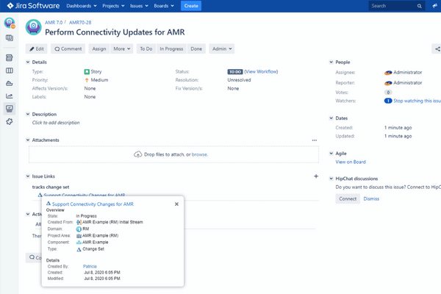This screenshot has width=441, height=294.
Task: Click the Assign button
Action: [99, 49]
